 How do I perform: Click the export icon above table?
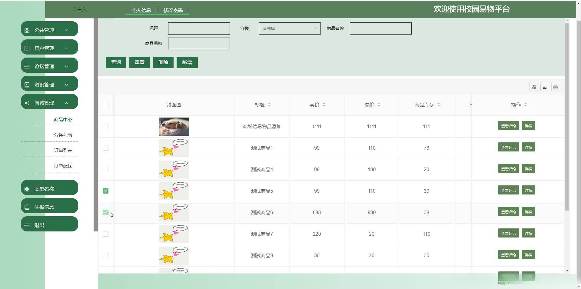pos(544,87)
